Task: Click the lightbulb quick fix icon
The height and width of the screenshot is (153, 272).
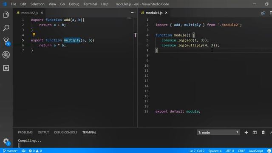Action: tap(34, 35)
